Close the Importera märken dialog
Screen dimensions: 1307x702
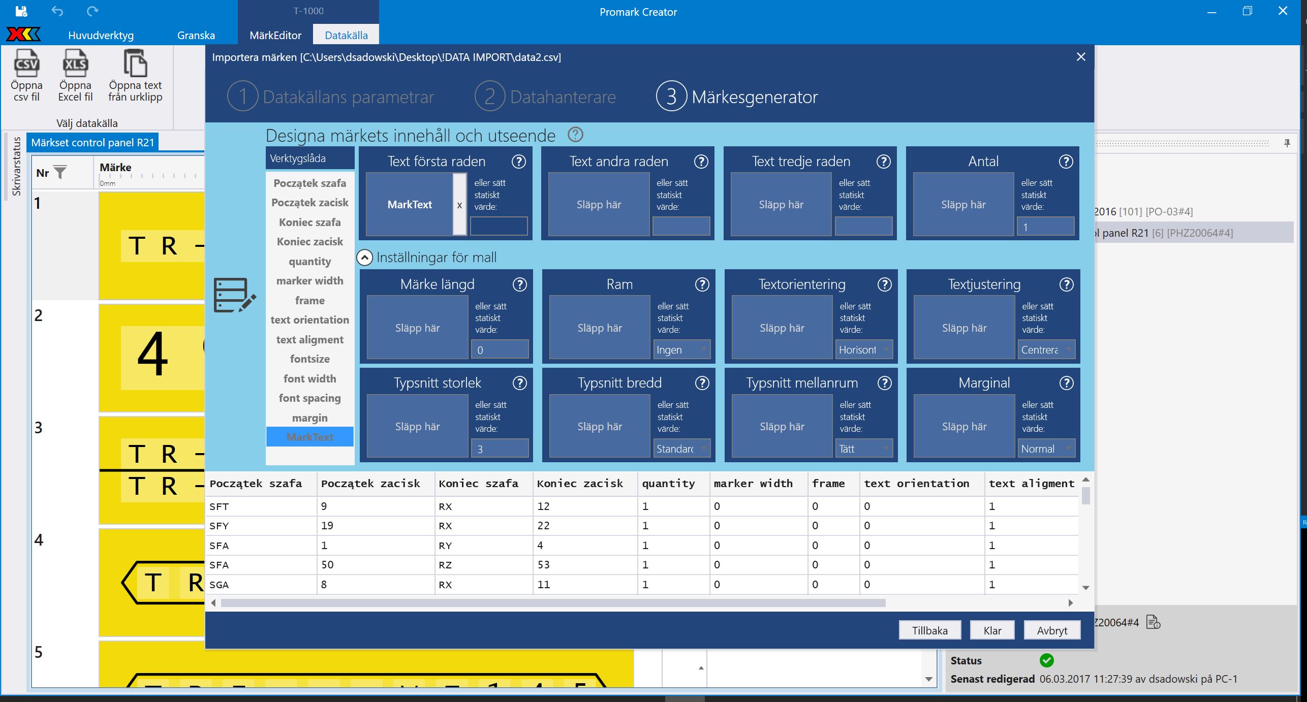1081,57
